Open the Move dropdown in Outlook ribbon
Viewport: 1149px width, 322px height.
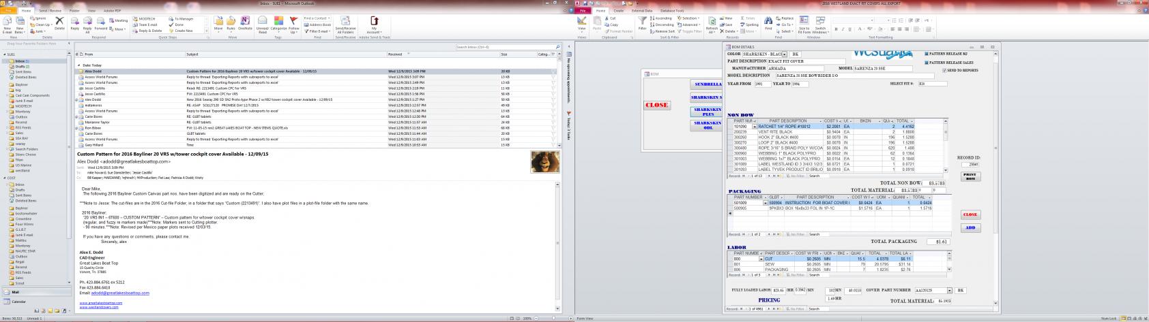click(x=218, y=25)
